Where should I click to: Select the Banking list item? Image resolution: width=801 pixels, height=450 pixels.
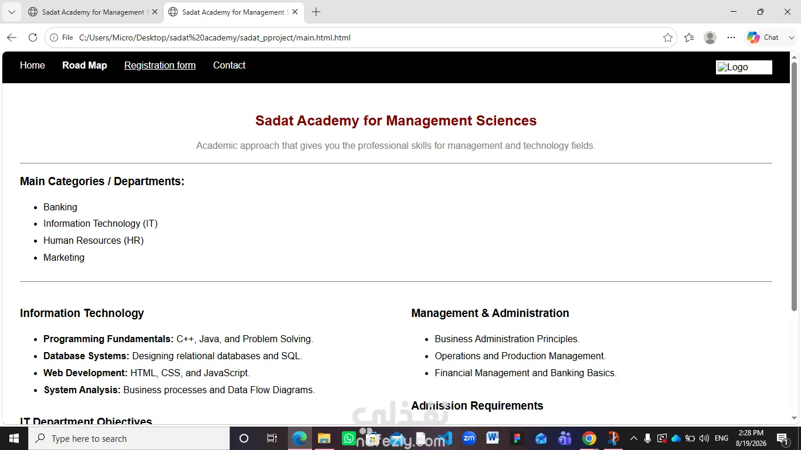(x=60, y=207)
